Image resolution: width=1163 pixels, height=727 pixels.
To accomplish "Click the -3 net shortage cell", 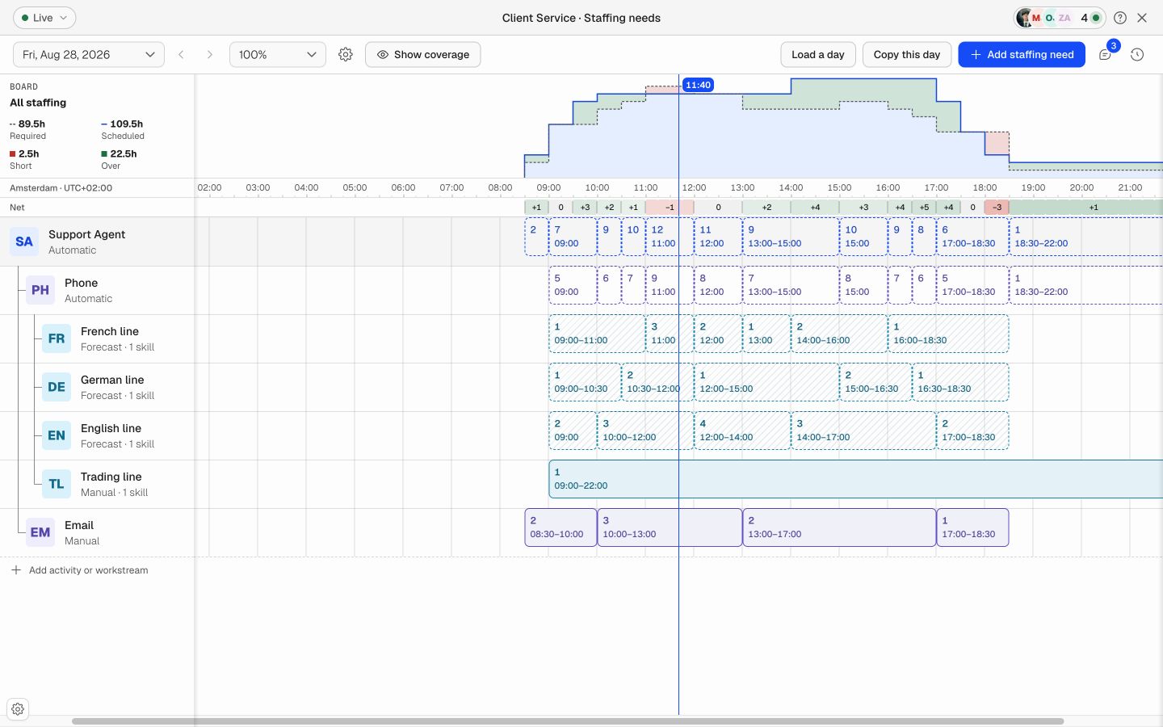I will (997, 208).
